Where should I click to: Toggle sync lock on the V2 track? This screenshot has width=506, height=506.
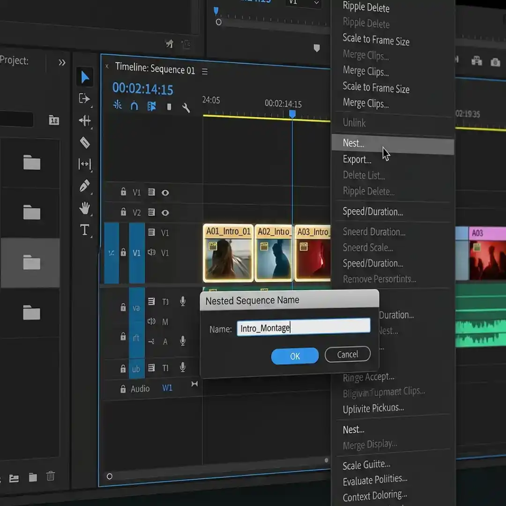click(x=151, y=212)
